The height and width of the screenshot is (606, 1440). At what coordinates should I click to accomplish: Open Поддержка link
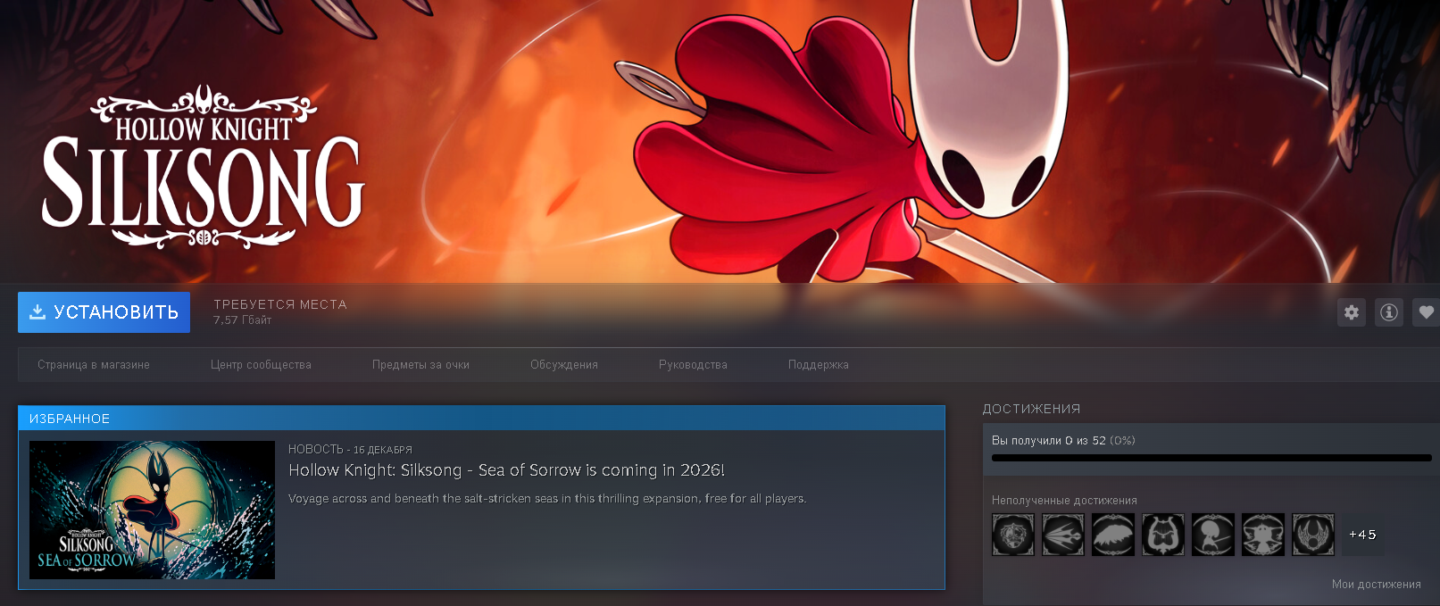(x=819, y=365)
